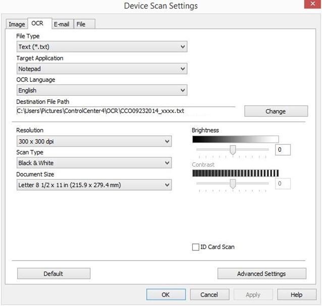
Task: Click the Brightness value input box
Action: [283, 150]
